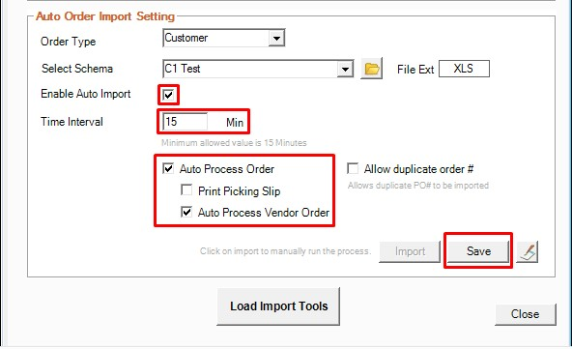The image size is (572, 349).
Task: Click the Order Type label
Action: click(69, 42)
